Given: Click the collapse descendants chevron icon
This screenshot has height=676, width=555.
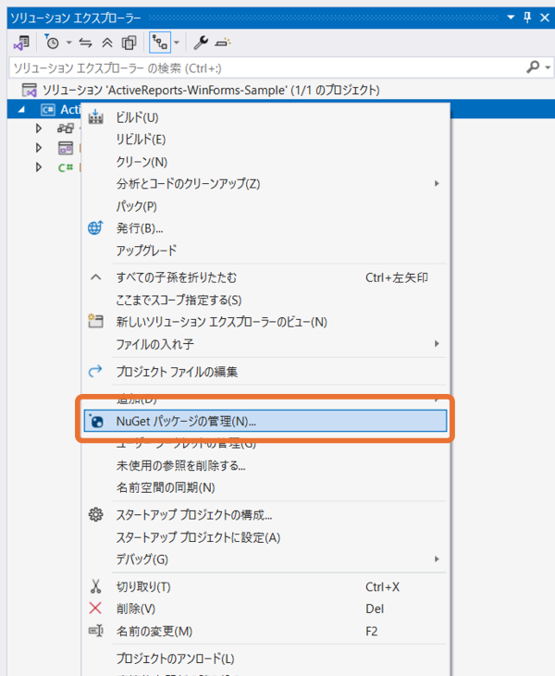Looking at the screenshot, I should click(x=95, y=277).
